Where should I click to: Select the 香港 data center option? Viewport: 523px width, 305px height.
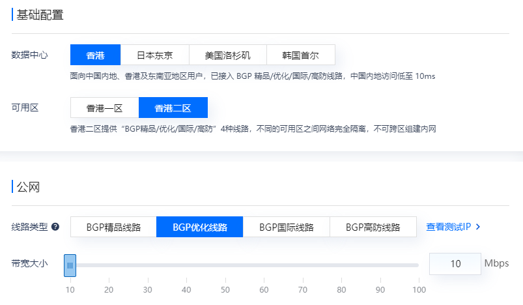click(x=95, y=55)
